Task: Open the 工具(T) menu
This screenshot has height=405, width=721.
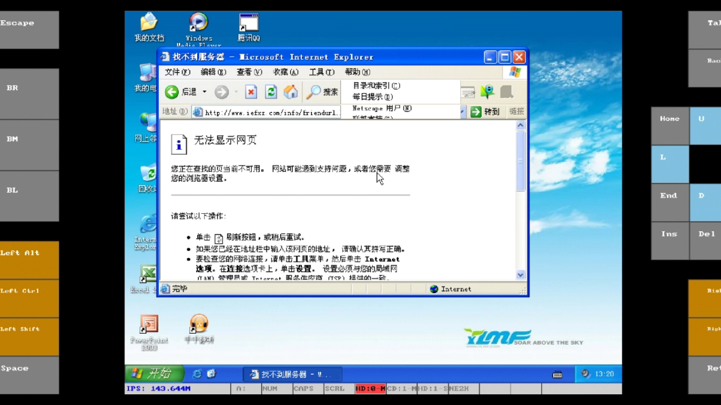Action: tap(322, 72)
